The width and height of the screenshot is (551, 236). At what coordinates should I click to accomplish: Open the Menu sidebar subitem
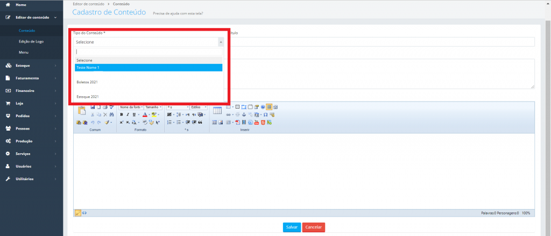[x=24, y=52]
